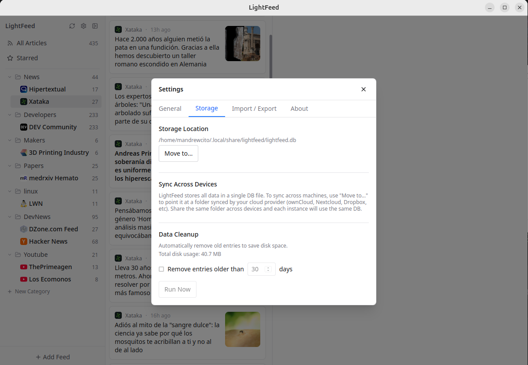Click the Xataka feed icon in sidebar

pos(24,102)
